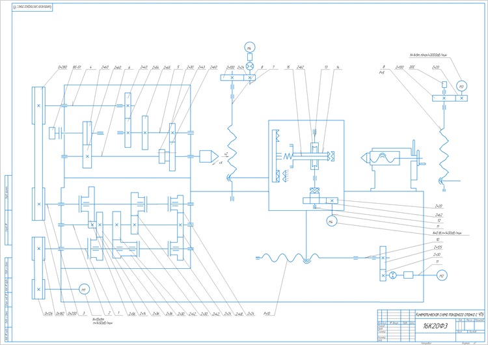Screen dimensions: 488x345
Task: Click the M3 motor circle symbol
Action: point(461,86)
